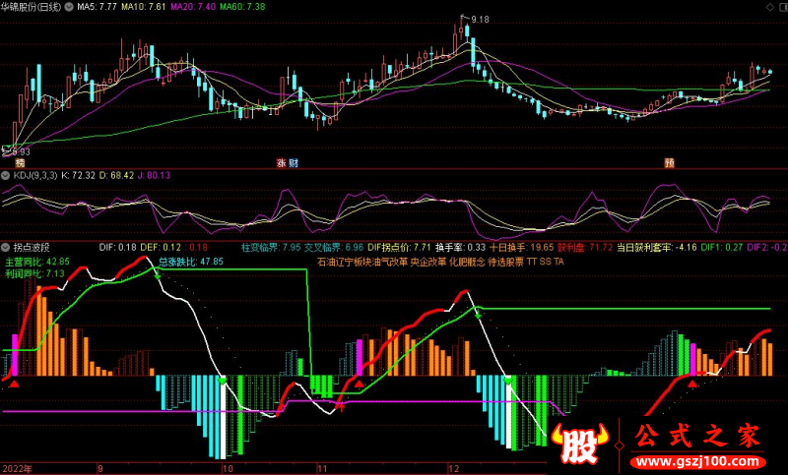The image size is (788, 475).
Task: Click the month 10 date axis label
Action: click(228, 469)
